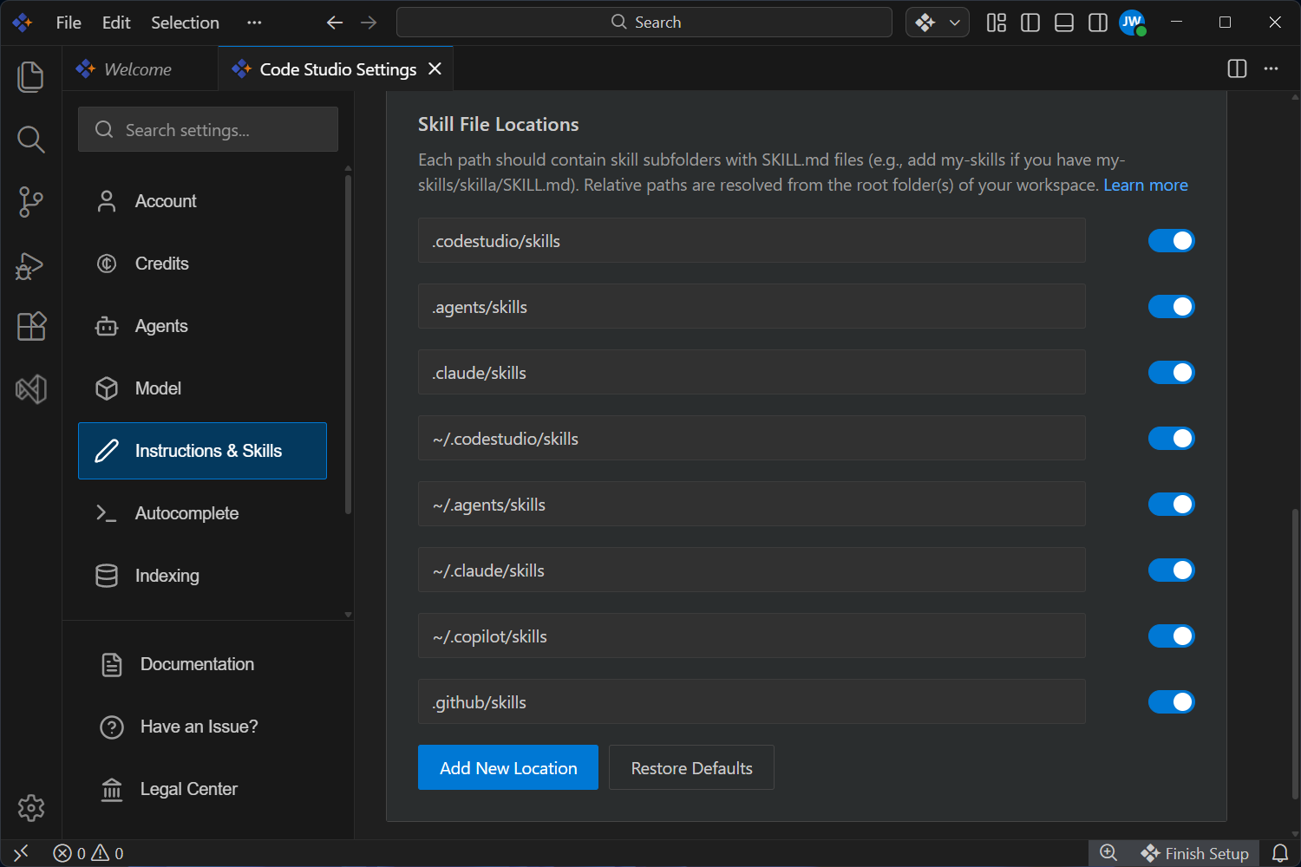The height and width of the screenshot is (867, 1301).
Task: Click the zoom icon in status bar
Action: pos(1108,853)
